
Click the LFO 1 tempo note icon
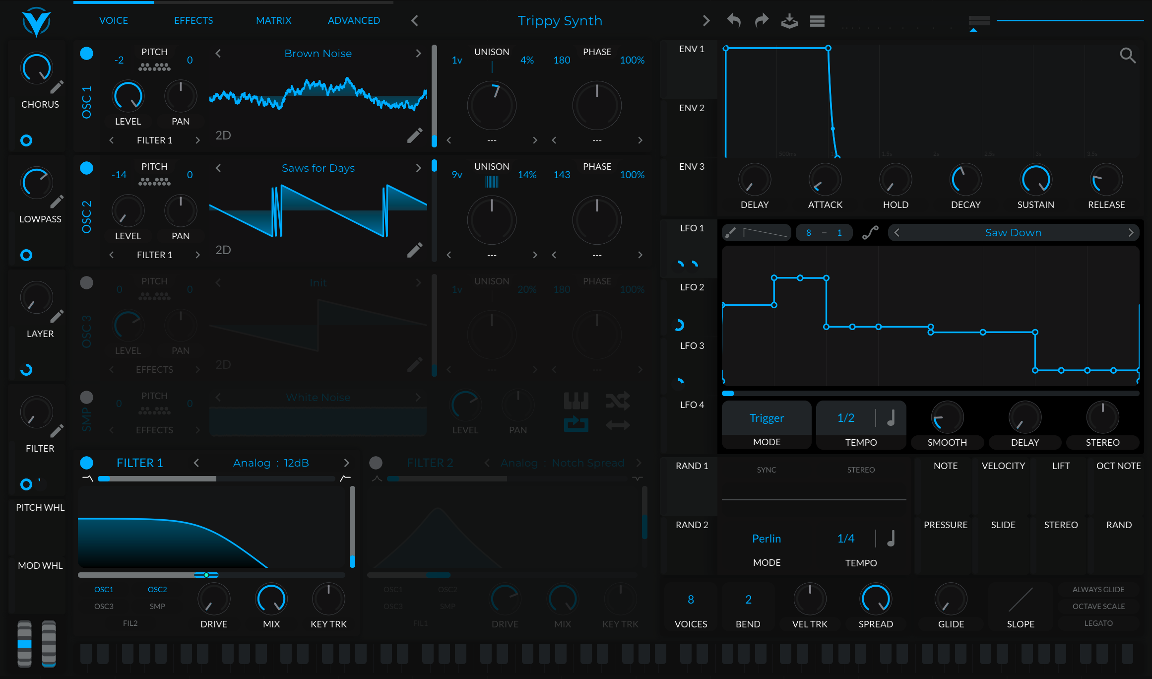[x=891, y=418]
